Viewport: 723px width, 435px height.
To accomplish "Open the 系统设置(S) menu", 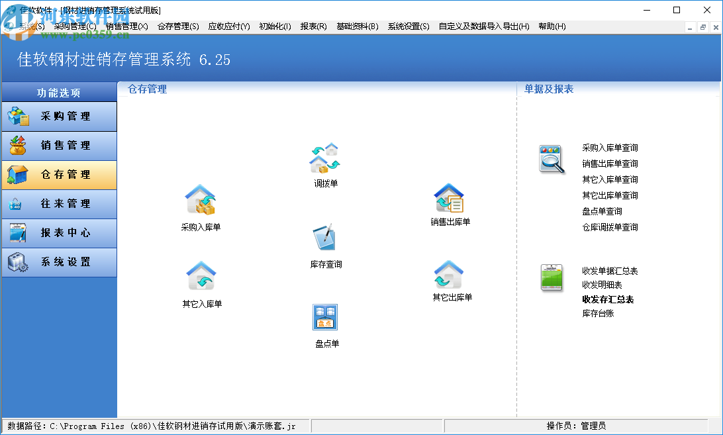I will click(409, 26).
